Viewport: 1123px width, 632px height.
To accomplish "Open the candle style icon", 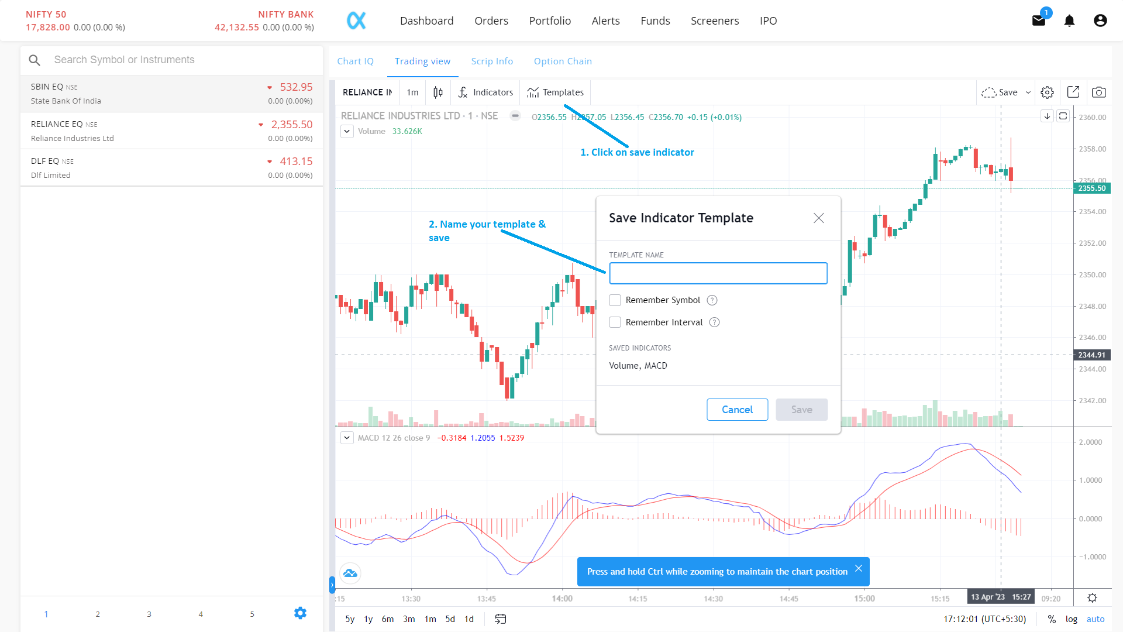I will tap(438, 92).
